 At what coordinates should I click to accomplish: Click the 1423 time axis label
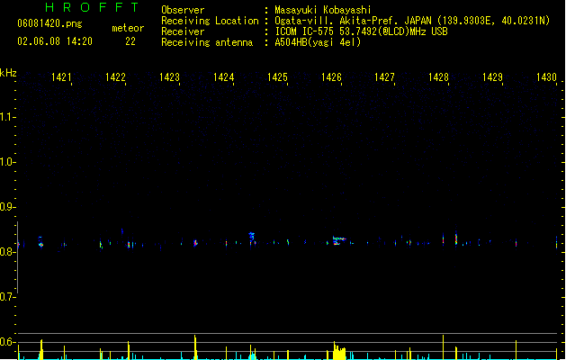point(169,77)
